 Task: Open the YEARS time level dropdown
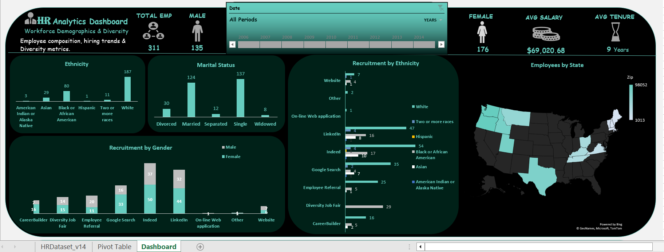tap(433, 20)
